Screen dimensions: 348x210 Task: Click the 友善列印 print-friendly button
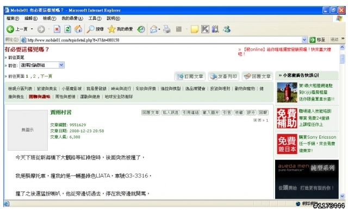pos(223,76)
